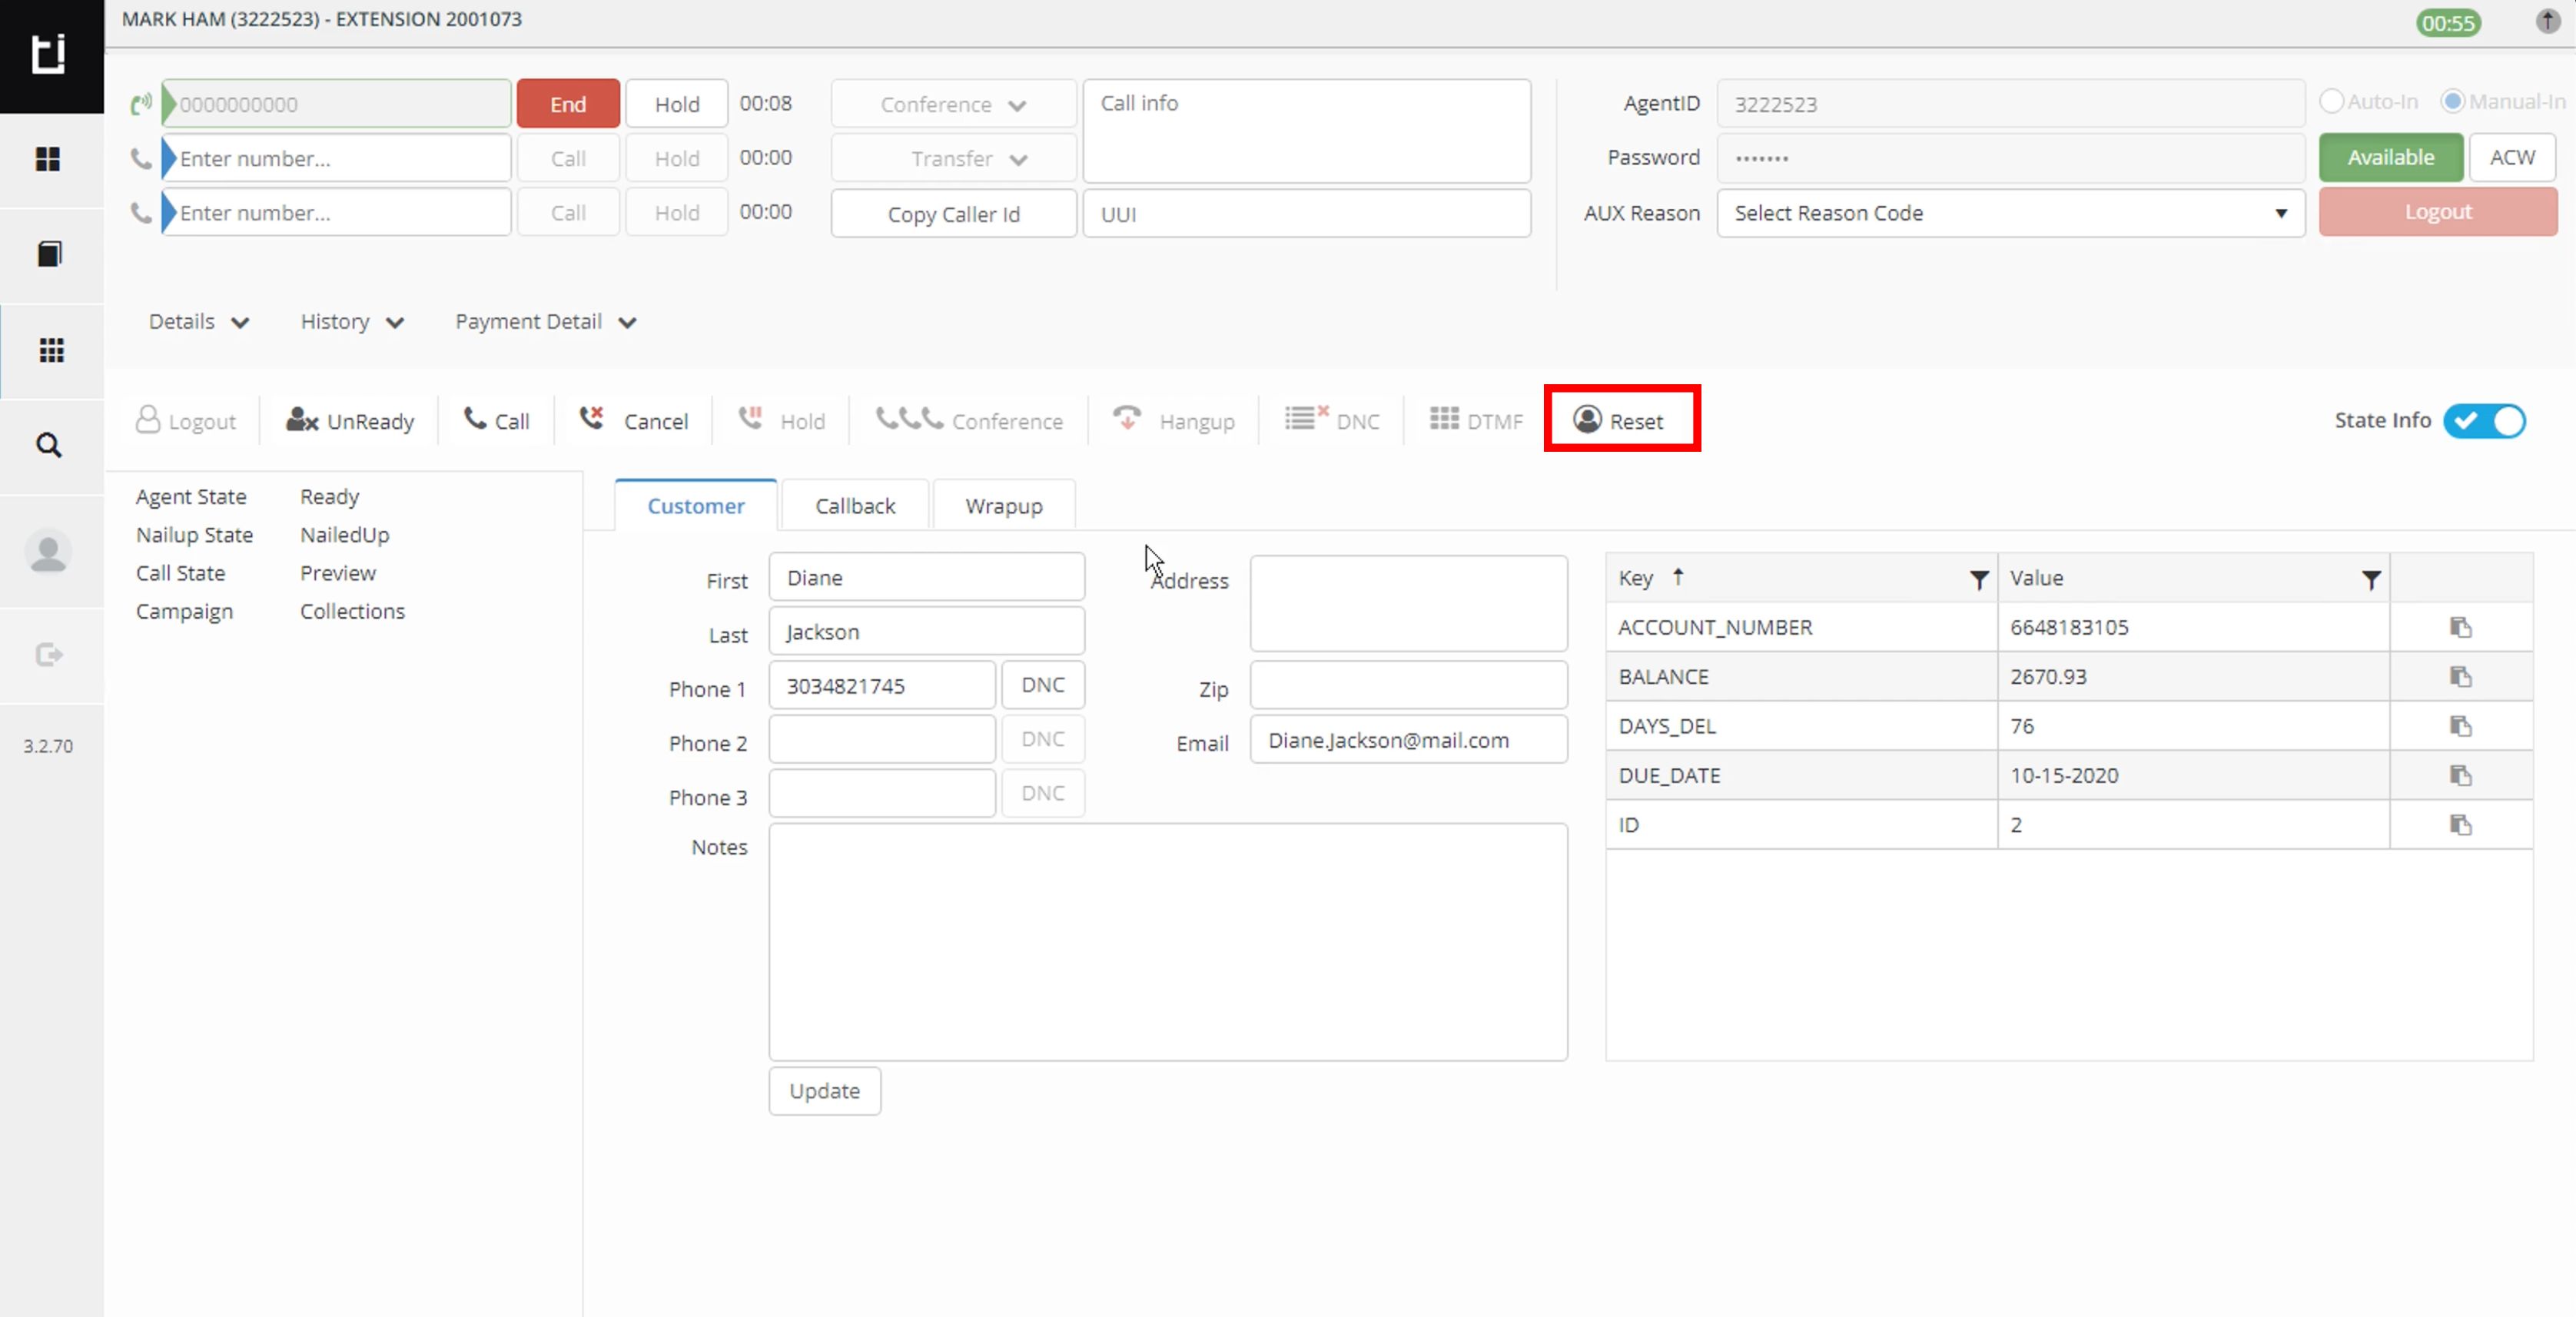Click Conference in the agent toolbar
Screen dimensions: 2576x1317
click(969, 421)
